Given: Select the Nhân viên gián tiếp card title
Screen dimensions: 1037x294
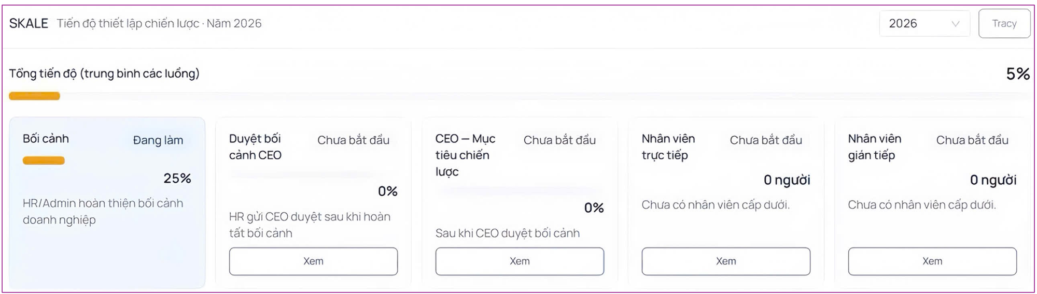Looking at the screenshot, I should tap(875, 147).
